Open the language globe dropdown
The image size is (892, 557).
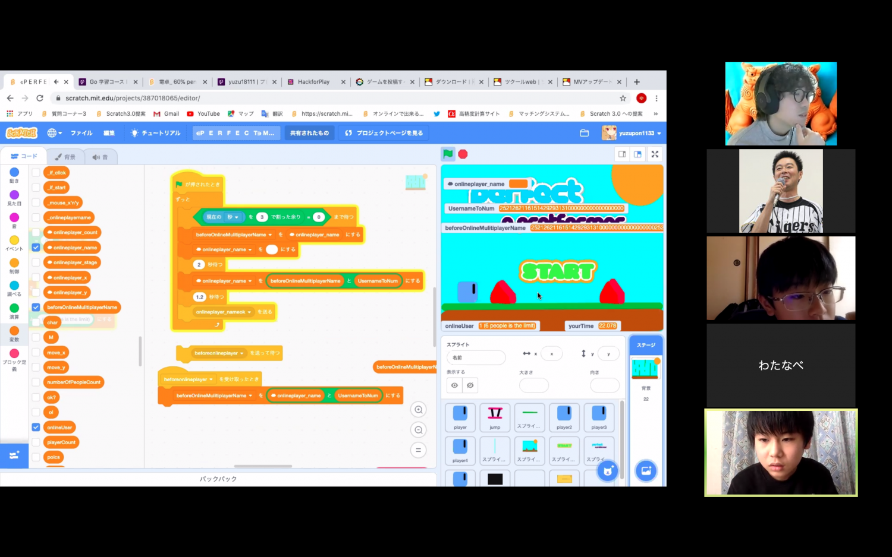(x=54, y=133)
